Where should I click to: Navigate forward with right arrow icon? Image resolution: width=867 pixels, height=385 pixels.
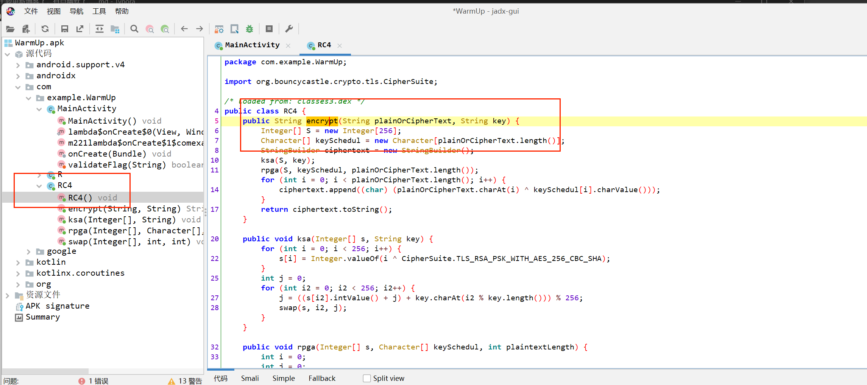(200, 29)
